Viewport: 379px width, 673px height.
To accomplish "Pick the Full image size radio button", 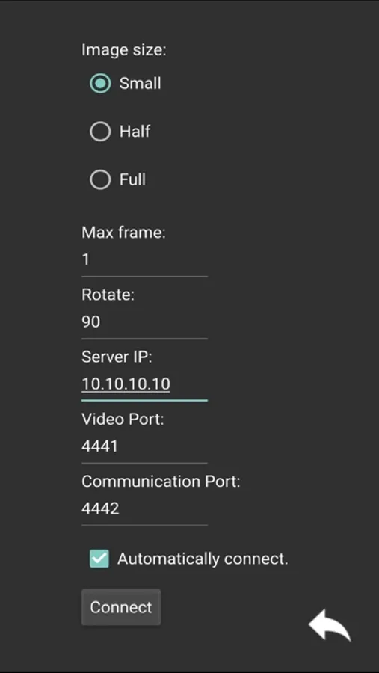I will point(100,179).
